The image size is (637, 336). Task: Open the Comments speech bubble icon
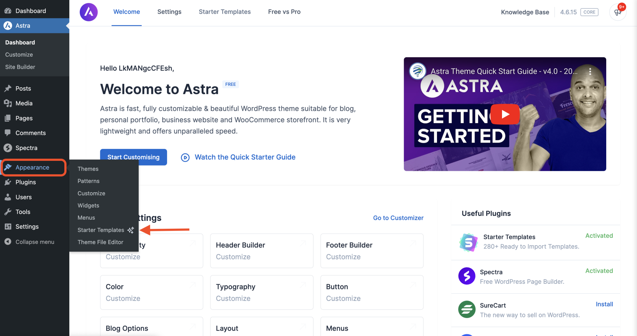click(x=8, y=133)
